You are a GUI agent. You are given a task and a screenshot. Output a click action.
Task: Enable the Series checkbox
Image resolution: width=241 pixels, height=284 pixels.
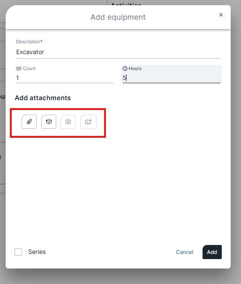point(18,252)
